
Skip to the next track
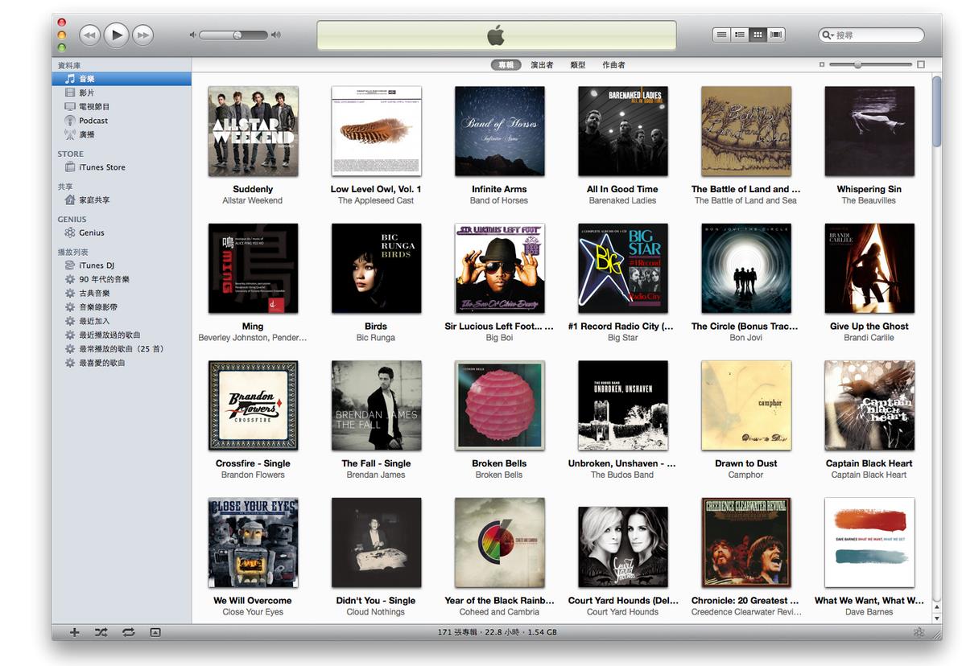[x=142, y=35]
